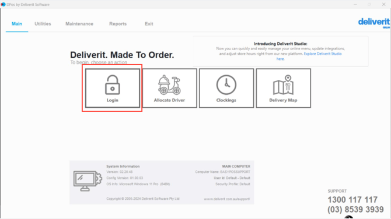Viewport: 391px width, 219px height.
Task: Click the deliverit logo
Action: click(x=374, y=23)
